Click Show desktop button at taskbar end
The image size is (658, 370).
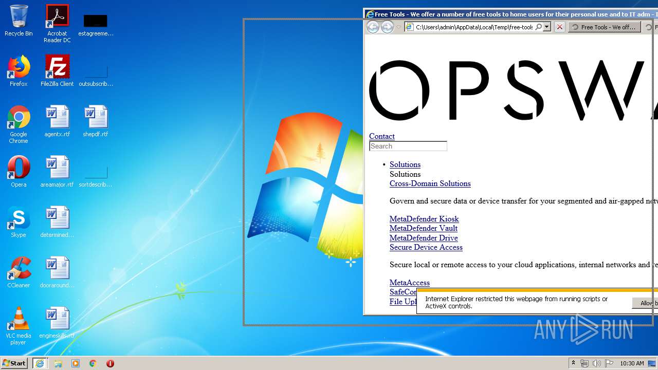(x=652, y=363)
